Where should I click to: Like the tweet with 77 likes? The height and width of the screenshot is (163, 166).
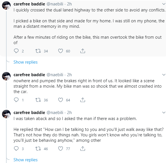tap(60, 149)
